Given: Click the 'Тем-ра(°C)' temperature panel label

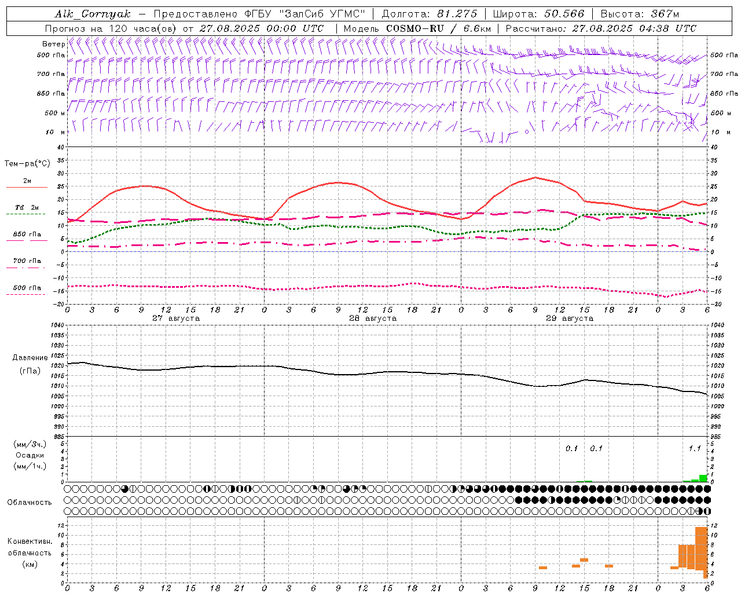Looking at the screenshot, I should point(27,163).
